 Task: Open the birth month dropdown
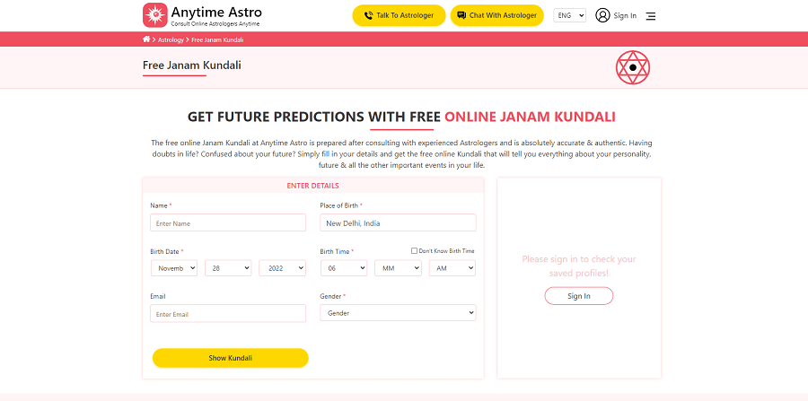[174, 268]
